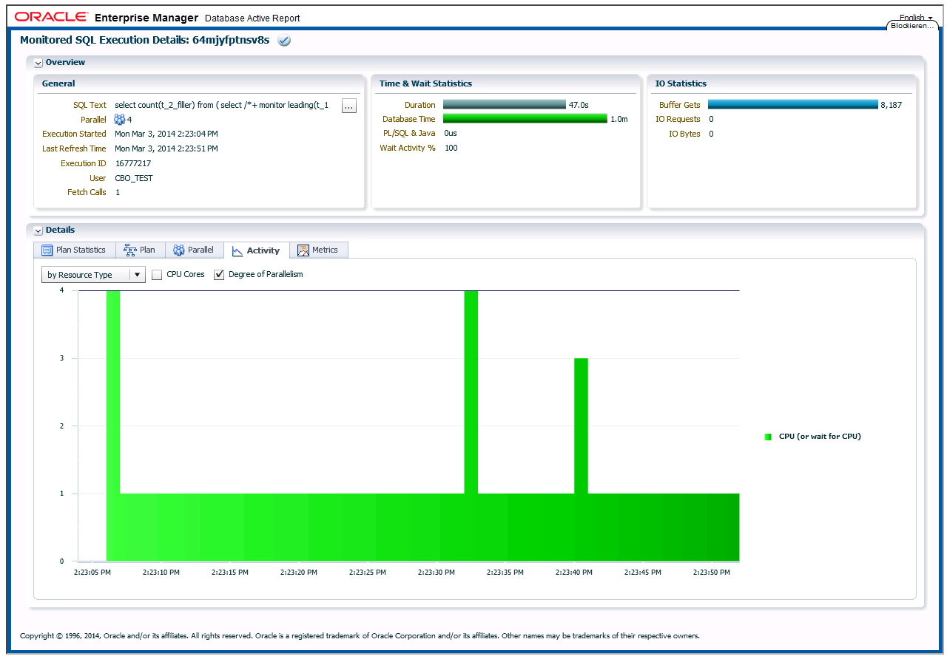Collapse the Details section

(38, 231)
